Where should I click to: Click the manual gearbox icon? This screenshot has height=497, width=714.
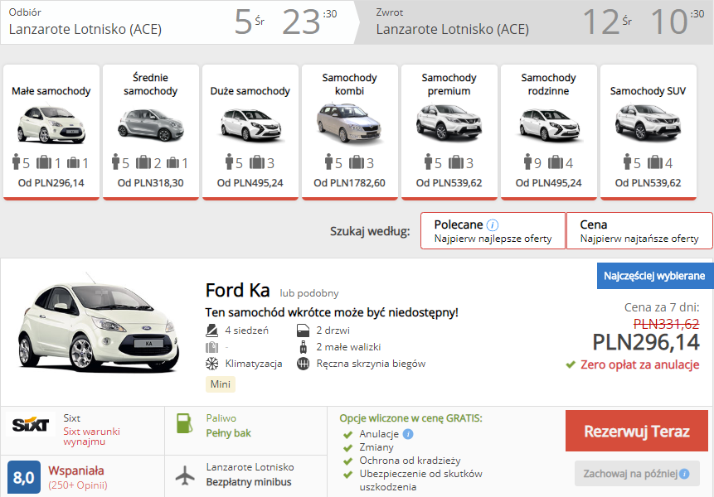tap(303, 364)
